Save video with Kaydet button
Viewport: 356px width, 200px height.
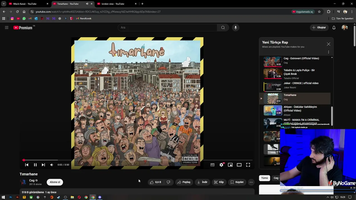tap(237, 182)
